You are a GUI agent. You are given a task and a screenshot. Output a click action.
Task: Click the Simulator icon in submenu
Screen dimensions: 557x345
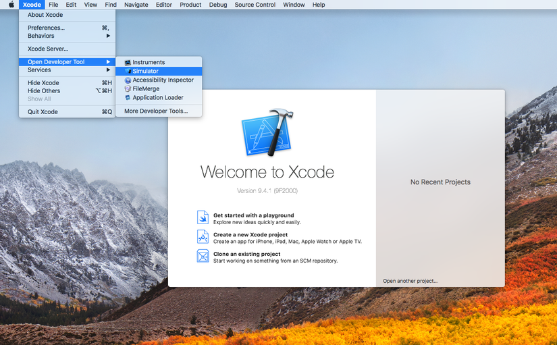click(x=128, y=71)
